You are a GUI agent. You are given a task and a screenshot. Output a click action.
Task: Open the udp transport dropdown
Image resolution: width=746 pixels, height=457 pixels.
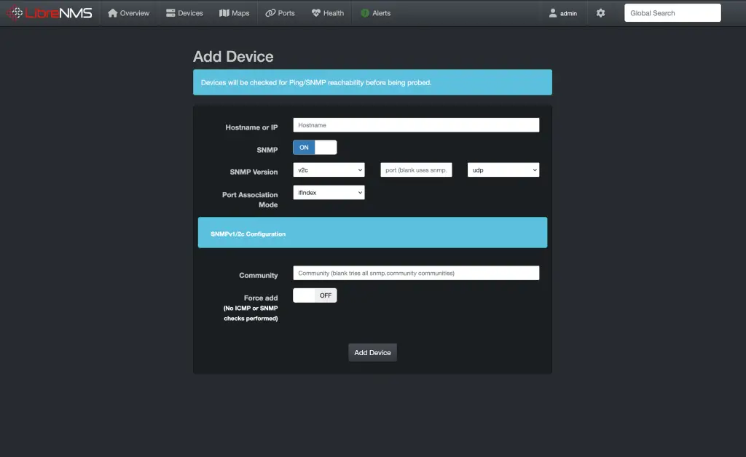[x=503, y=170]
